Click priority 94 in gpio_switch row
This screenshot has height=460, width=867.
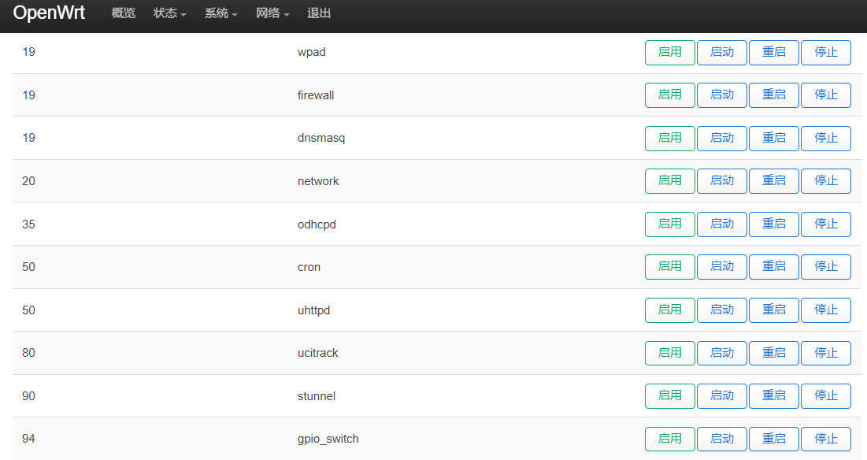pyautogui.click(x=29, y=439)
